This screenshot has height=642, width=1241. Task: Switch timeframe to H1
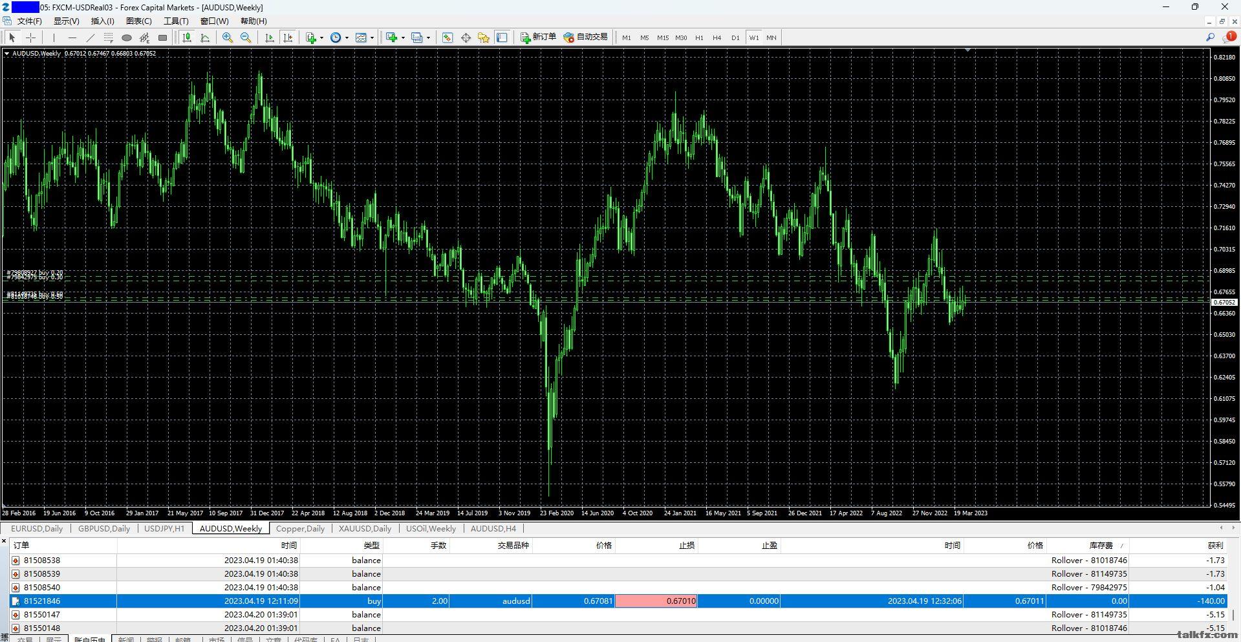tap(699, 37)
